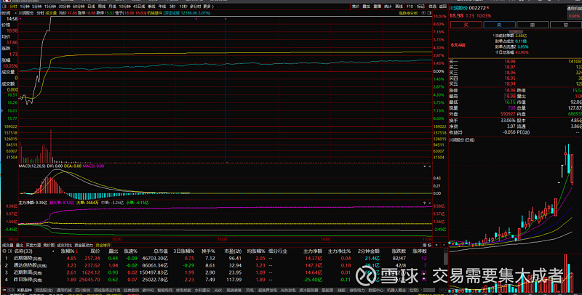Click the blue 卖 sell button
The height and width of the screenshot is (295, 582).
(x=499, y=25)
